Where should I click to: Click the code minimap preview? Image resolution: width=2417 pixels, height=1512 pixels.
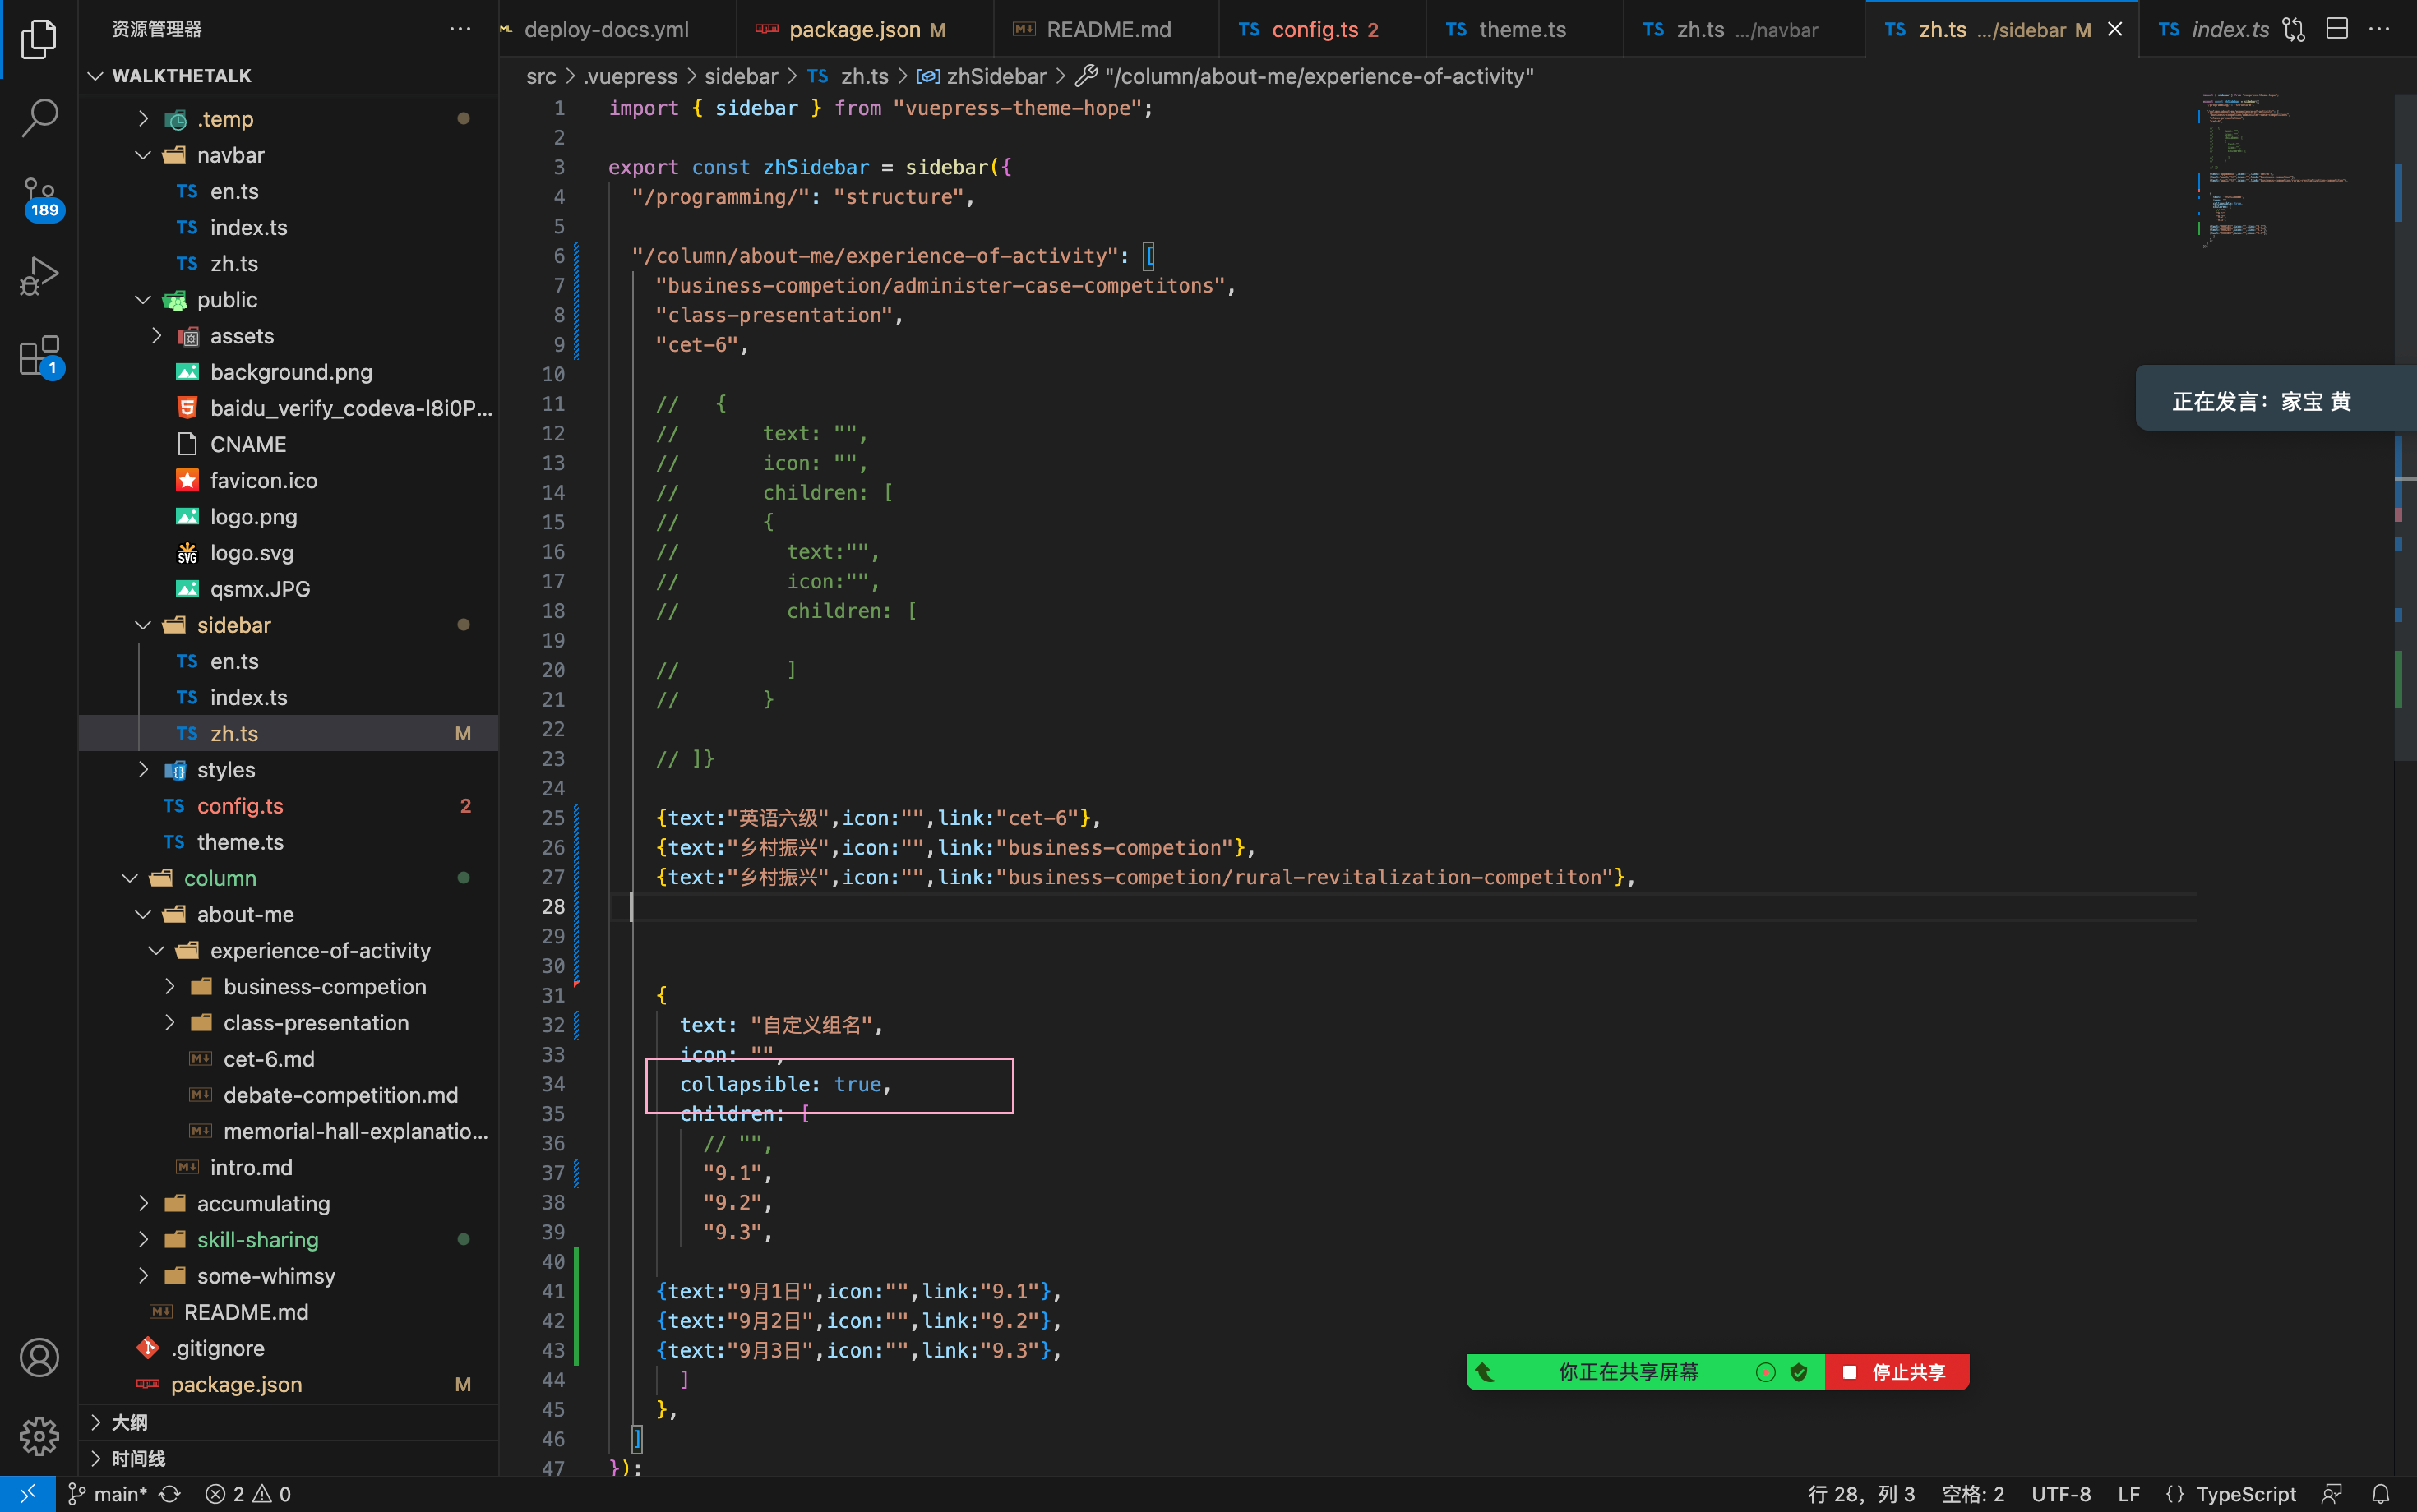[x=2274, y=170]
